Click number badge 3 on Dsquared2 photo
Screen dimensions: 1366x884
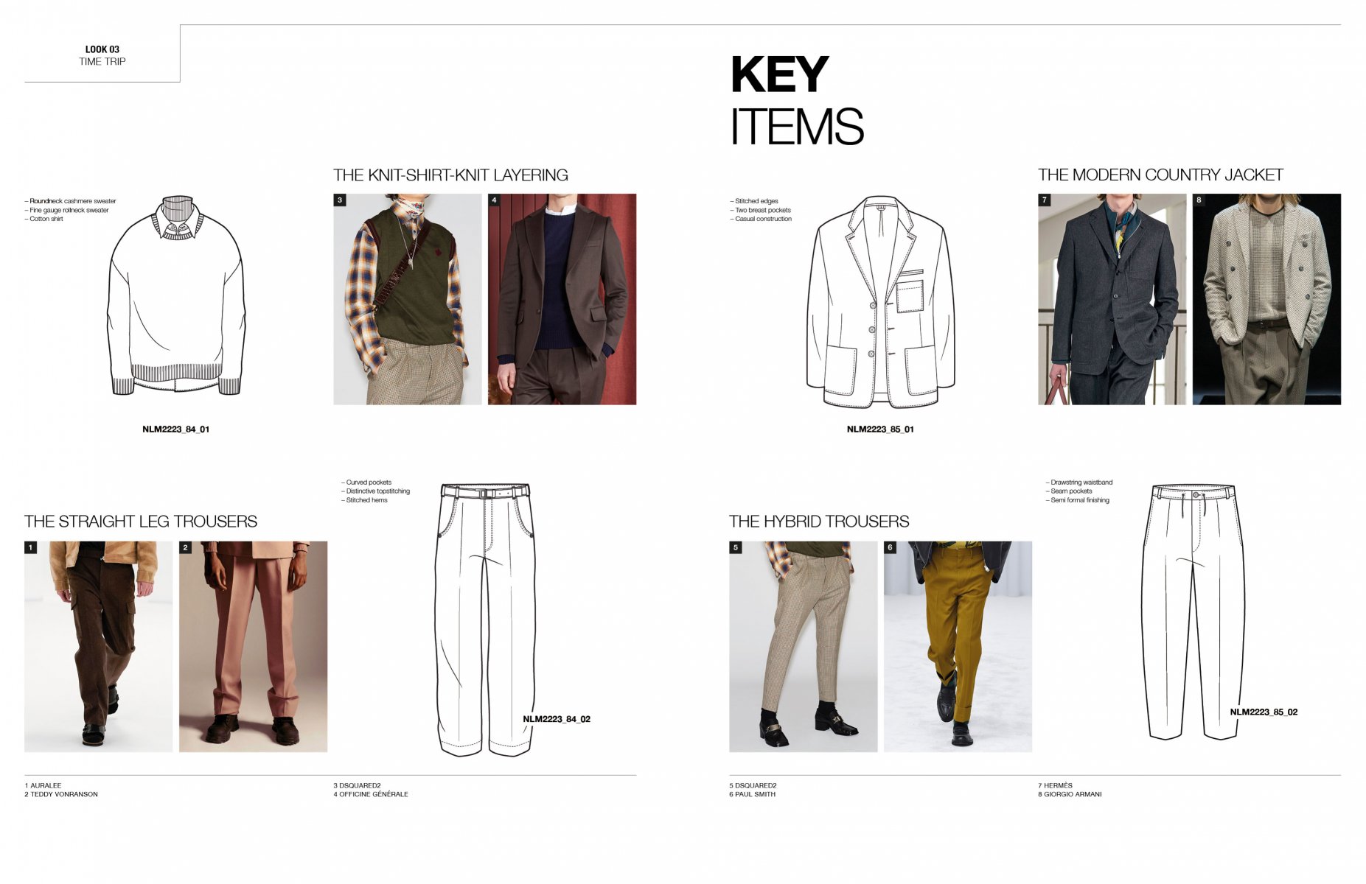[340, 200]
